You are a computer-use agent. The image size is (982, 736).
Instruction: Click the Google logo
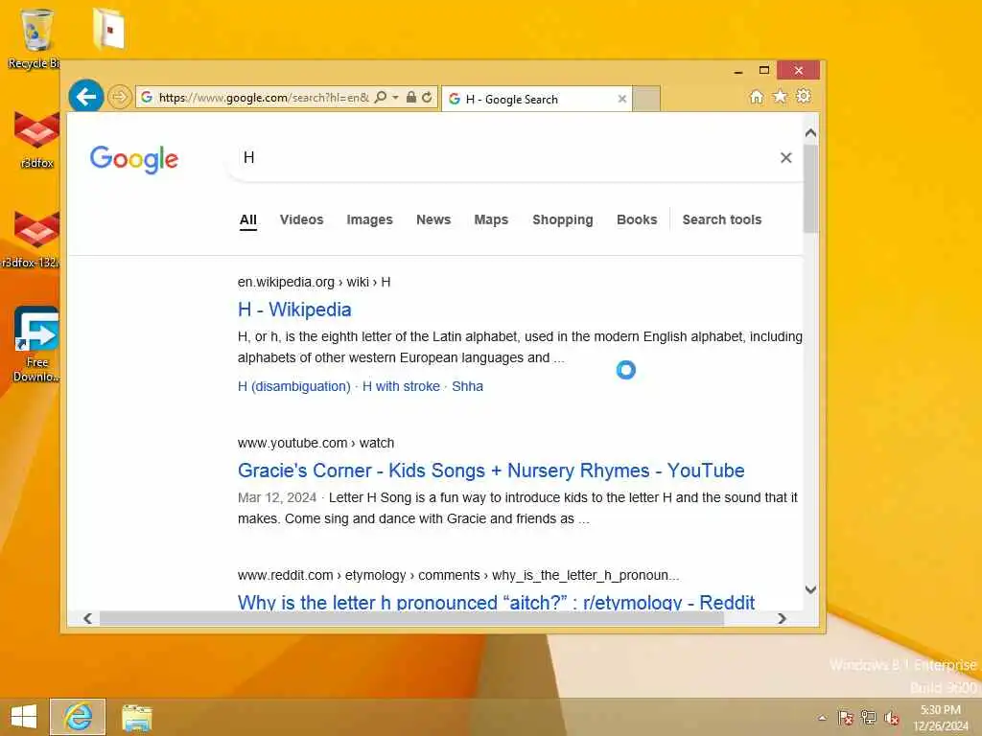[x=134, y=159]
